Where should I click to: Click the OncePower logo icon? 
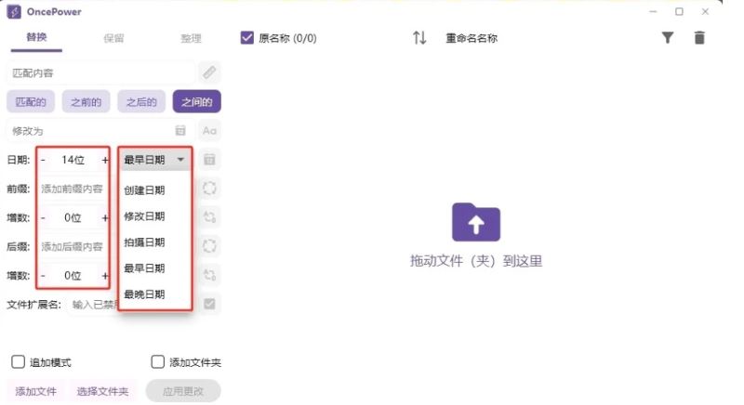(14, 11)
